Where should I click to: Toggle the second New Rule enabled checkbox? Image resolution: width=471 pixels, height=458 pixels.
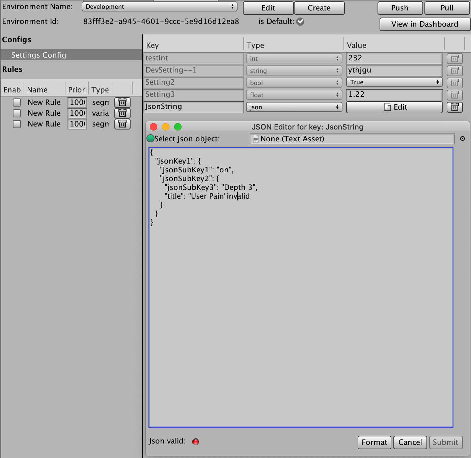(x=17, y=113)
